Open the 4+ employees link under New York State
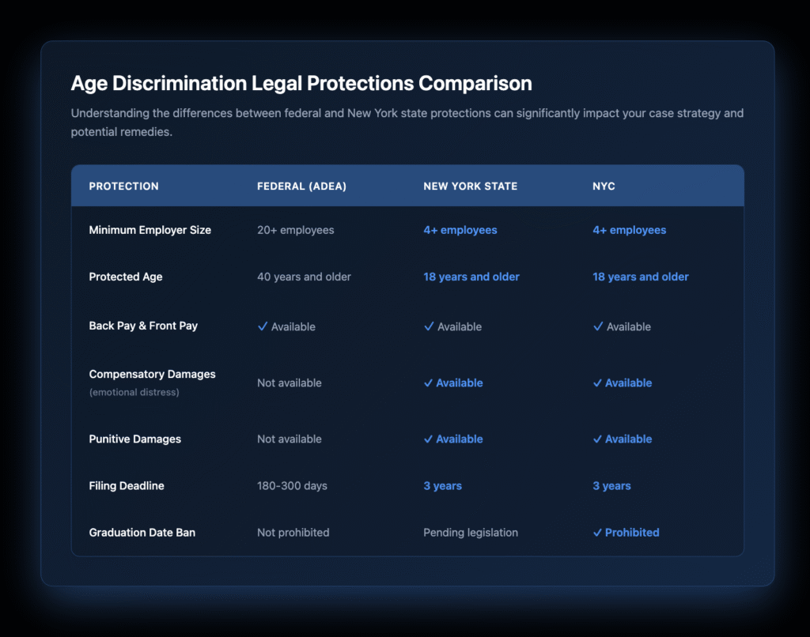The image size is (810, 637). 460,230
